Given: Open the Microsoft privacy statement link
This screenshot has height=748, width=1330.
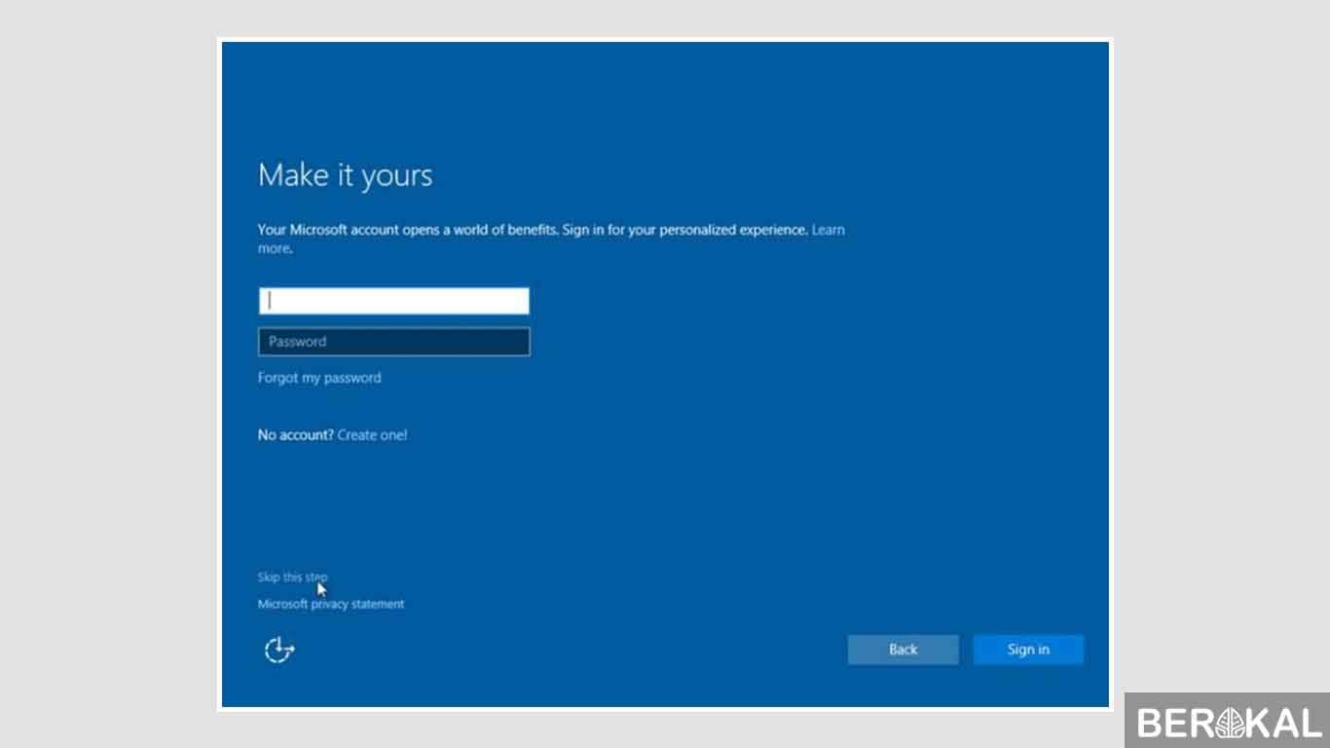Looking at the screenshot, I should (x=330, y=604).
